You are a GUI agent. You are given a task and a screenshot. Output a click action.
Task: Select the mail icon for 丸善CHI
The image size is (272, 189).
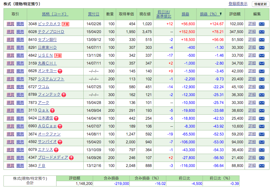(x=262, y=63)
